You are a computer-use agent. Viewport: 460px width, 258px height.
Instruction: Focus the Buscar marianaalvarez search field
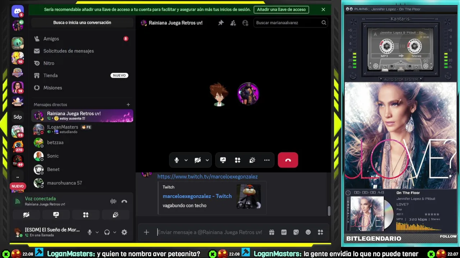point(290,23)
